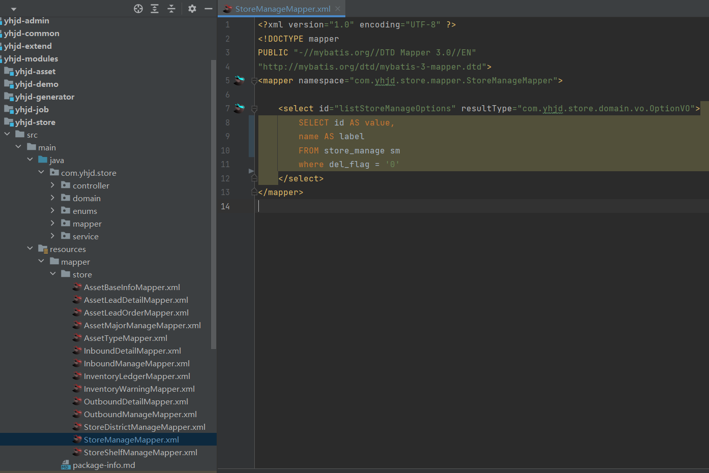Expand the domain package
The height and width of the screenshot is (473, 709).
pos(52,198)
